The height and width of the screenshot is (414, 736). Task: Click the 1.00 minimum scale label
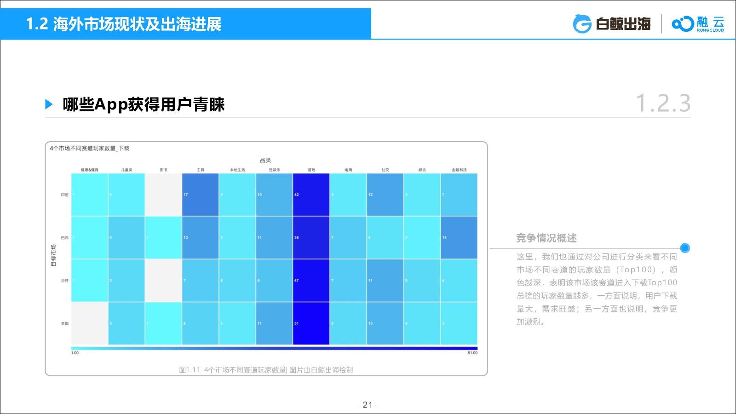75,353
